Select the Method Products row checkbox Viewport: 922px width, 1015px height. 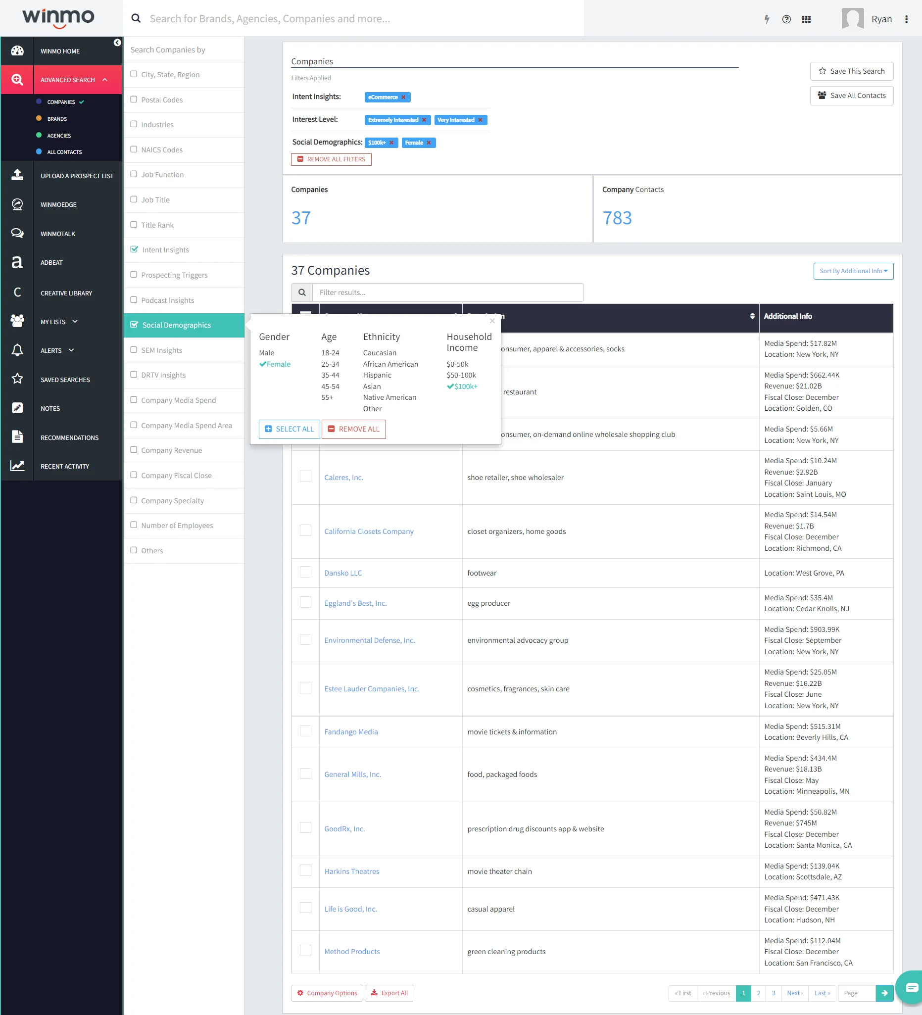(305, 951)
